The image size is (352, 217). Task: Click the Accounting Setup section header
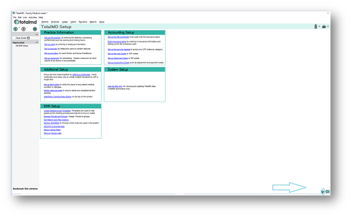tap(135, 32)
